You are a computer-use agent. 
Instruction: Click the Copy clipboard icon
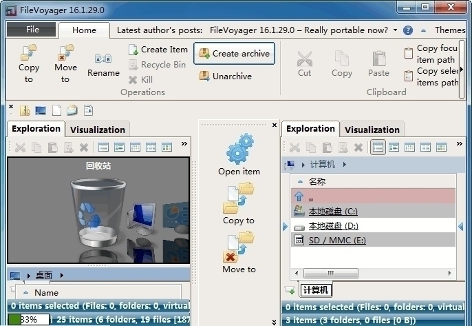pos(342,63)
